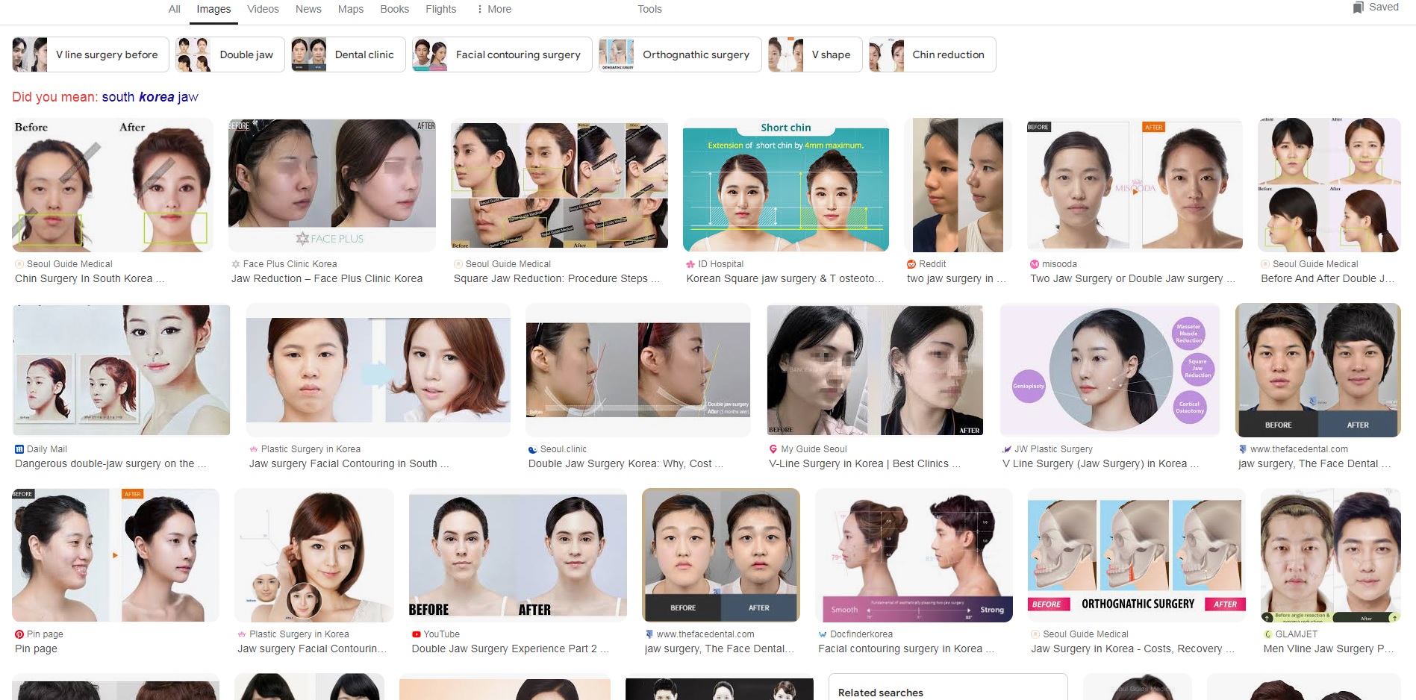
Task: Open the YouTube Before/After video thumbnail
Action: pos(518,555)
